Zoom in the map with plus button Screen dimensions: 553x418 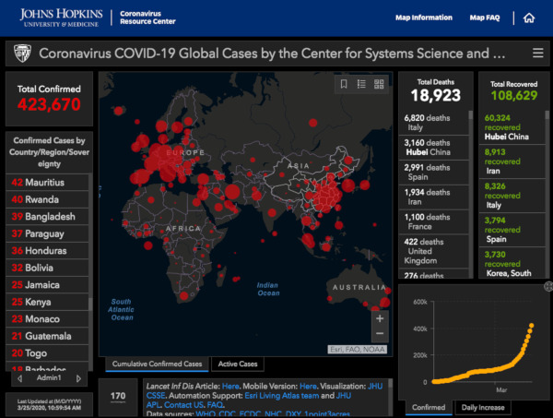380,318
